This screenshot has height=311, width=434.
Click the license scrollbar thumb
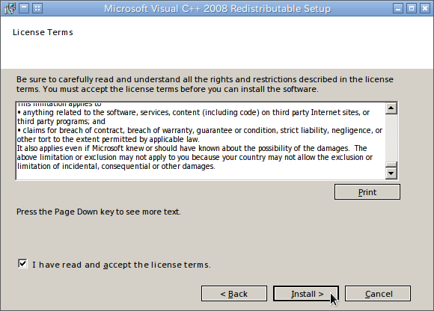(391, 164)
